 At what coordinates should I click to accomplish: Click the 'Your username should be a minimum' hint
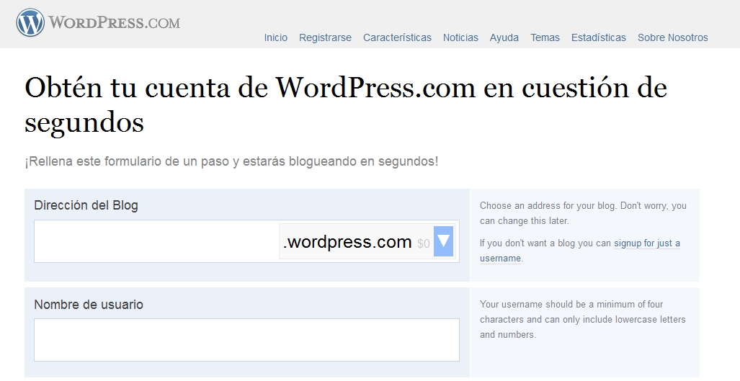click(582, 319)
